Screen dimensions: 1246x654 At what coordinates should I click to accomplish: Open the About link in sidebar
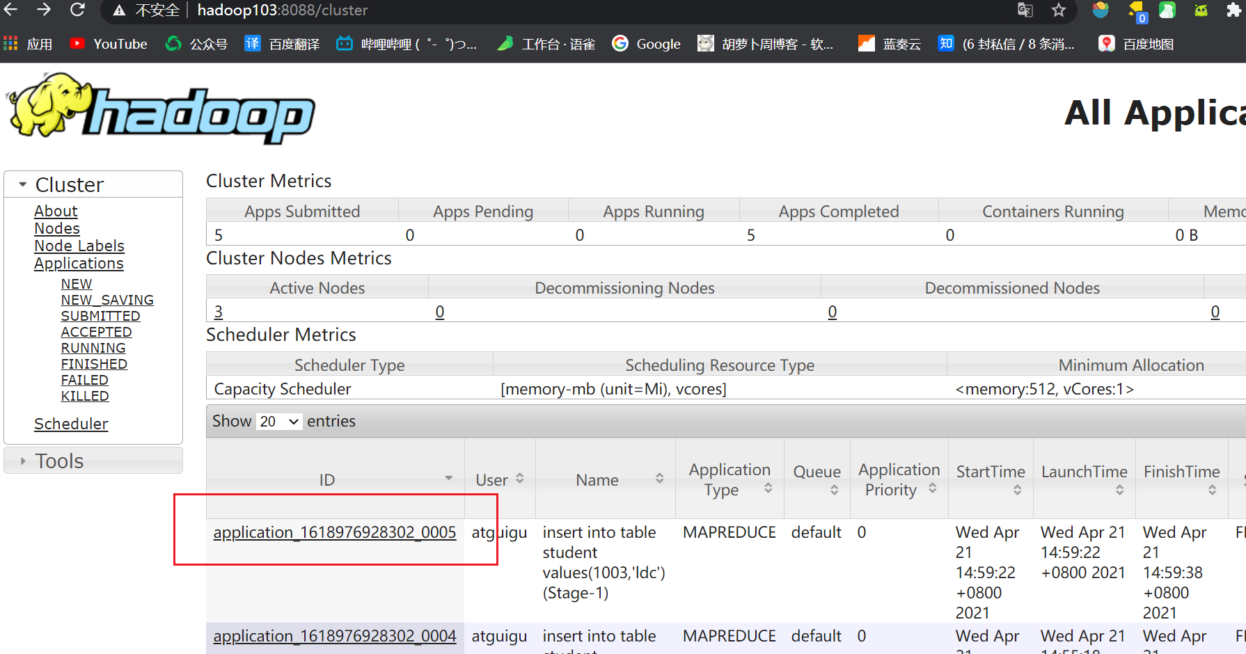coord(56,211)
